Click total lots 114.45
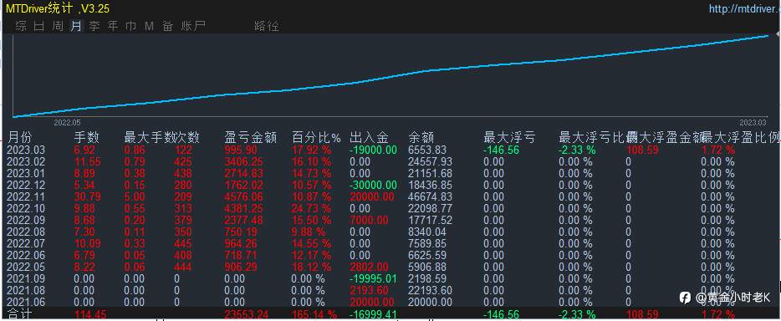This screenshot has height=321, width=781. pyautogui.click(x=90, y=314)
